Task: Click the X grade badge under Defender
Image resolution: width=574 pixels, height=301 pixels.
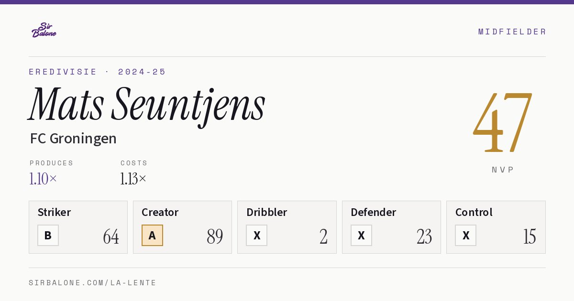Action: pos(361,236)
